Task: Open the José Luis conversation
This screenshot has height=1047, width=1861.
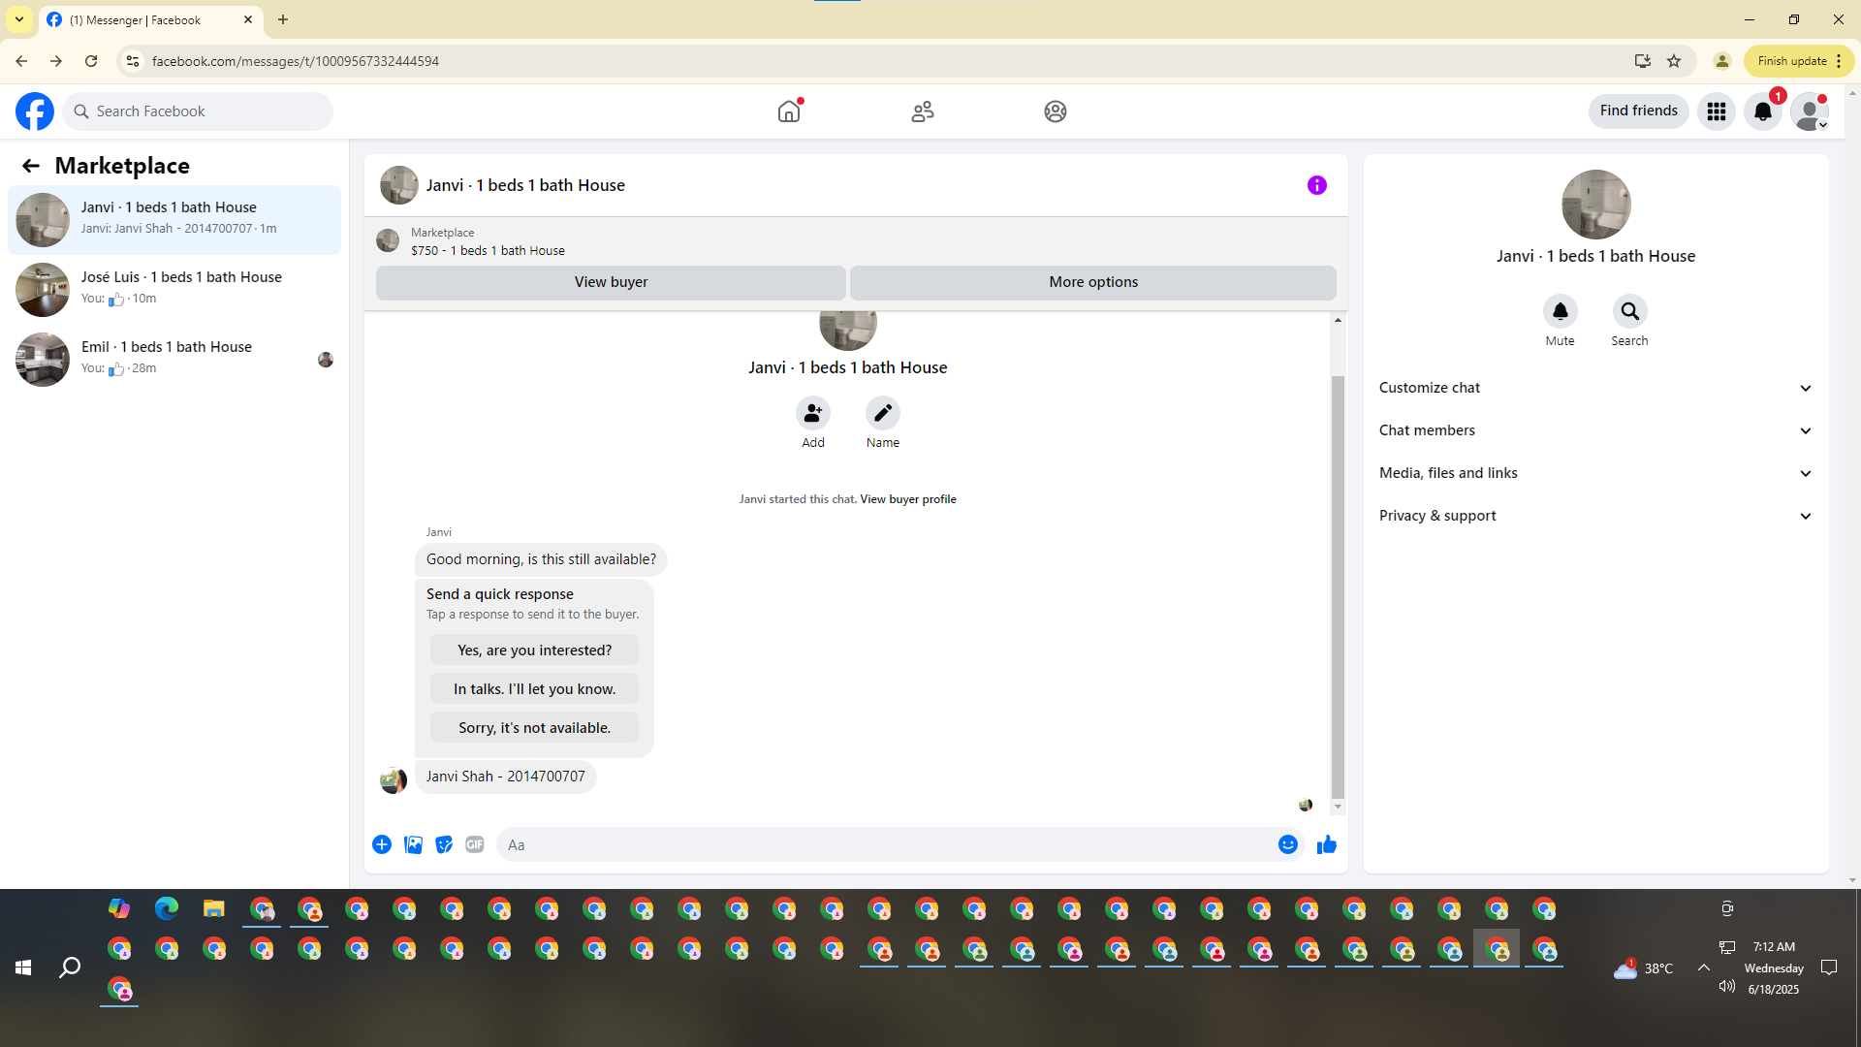Action: click(174, 289)
